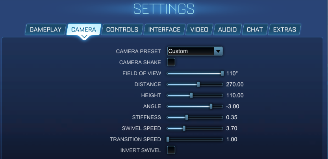Viewport: 328px width, 159px height.
Task: Open the Audio tab
Action: tap(227, 30)
